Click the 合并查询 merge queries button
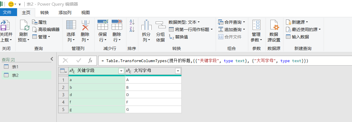This screenshot has width=352, height=122. coord(232,22)
